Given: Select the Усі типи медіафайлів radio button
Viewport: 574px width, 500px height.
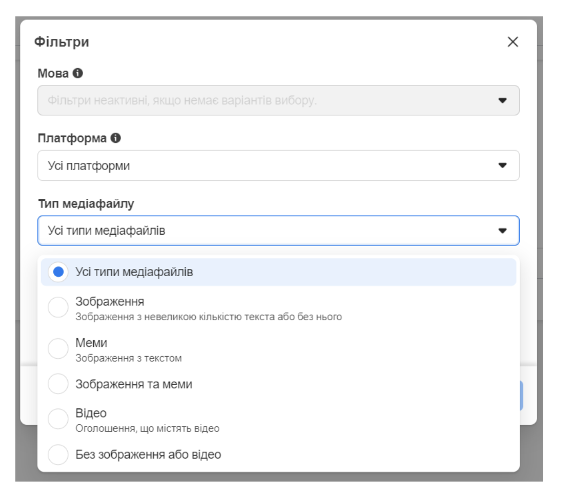Looking at the screenshot, I should click(58, 272).
